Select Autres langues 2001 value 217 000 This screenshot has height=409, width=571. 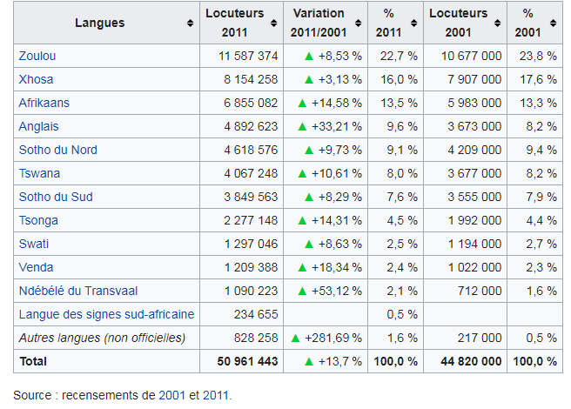pos(480,338)
